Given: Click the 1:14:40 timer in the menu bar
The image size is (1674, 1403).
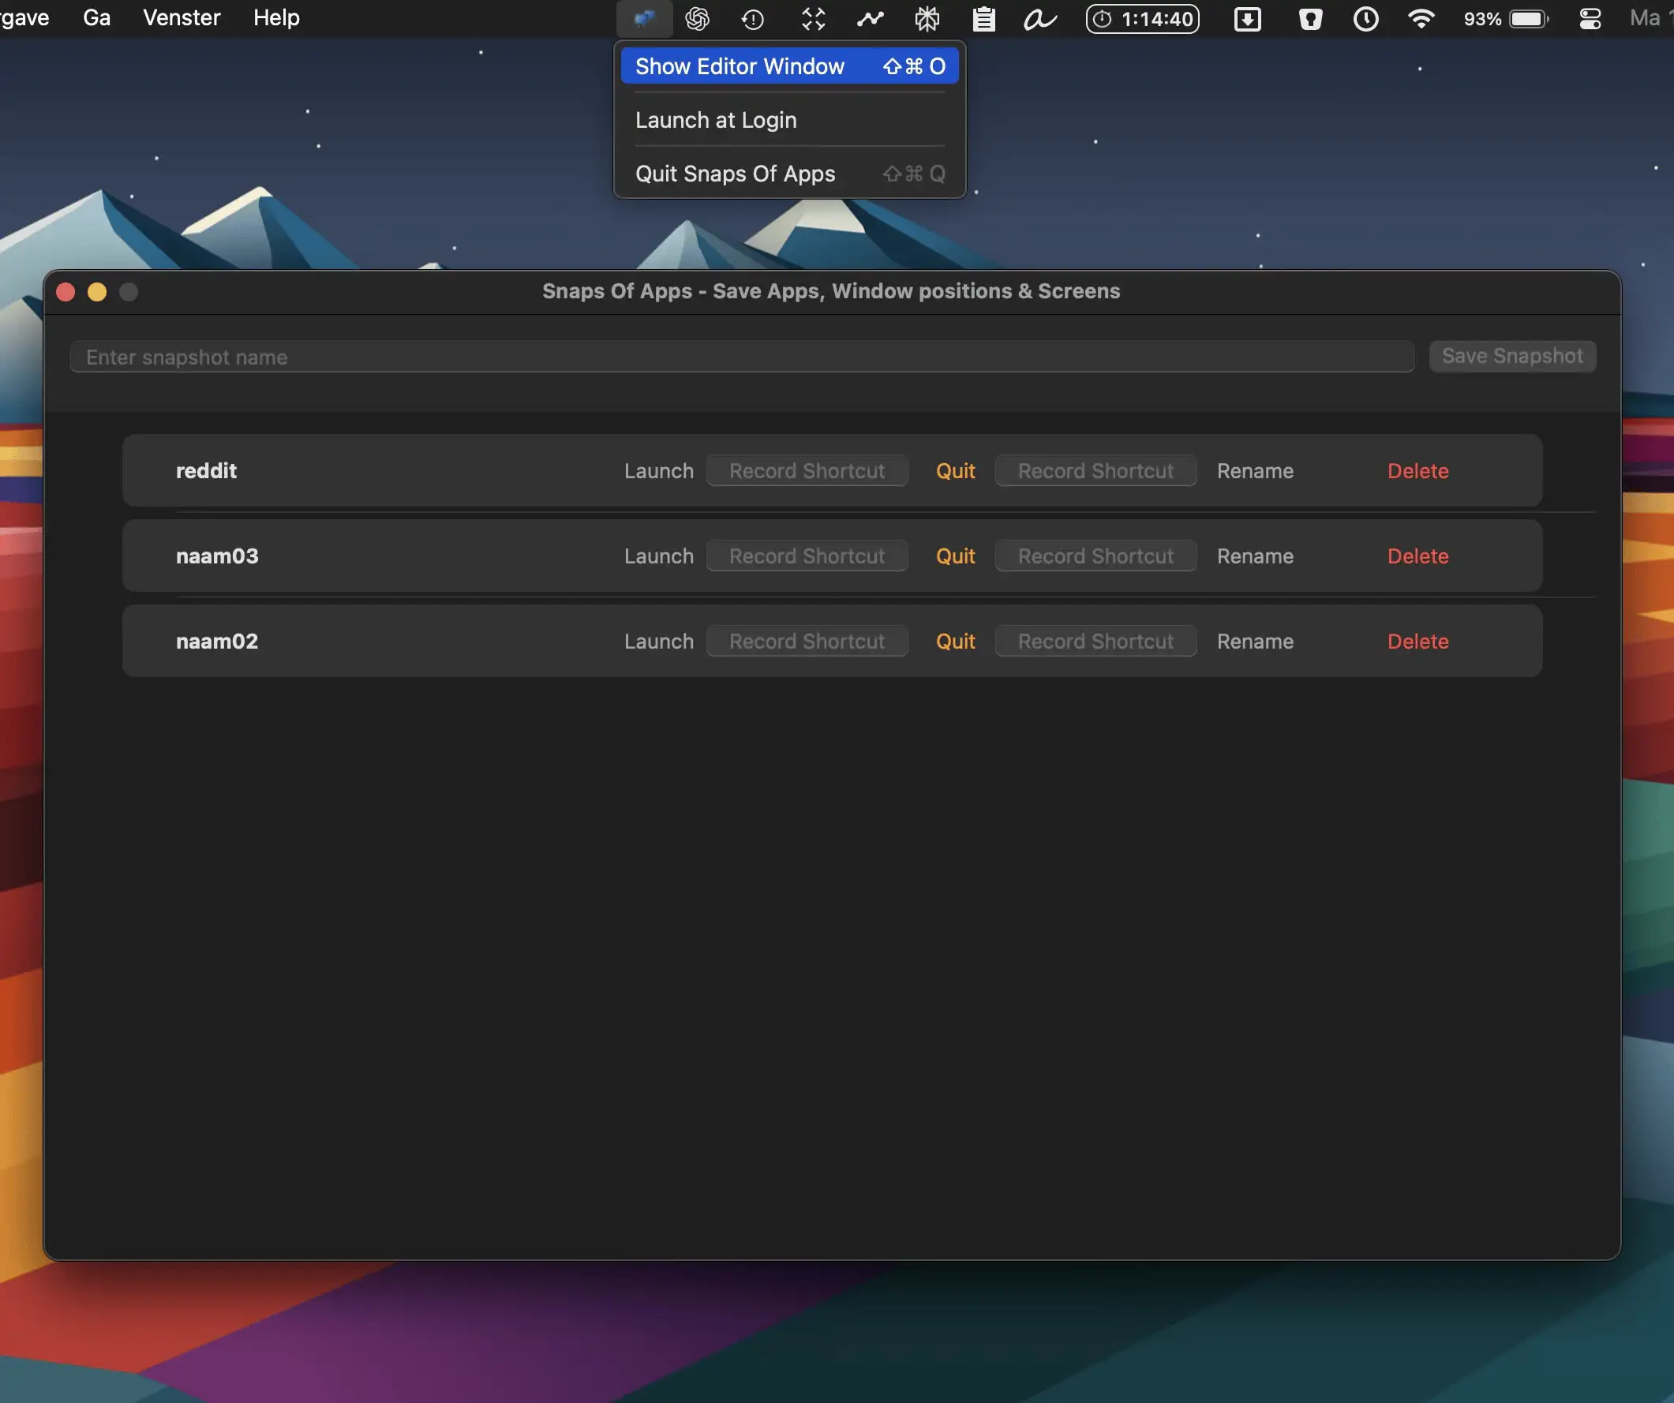Looking at the screenshot, I should coord(1142,18).
